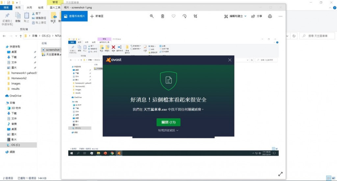Select 網路 in navigation pane

[10, 152]
